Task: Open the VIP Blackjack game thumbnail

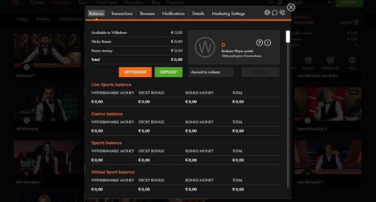Action: tap(47, 104)
